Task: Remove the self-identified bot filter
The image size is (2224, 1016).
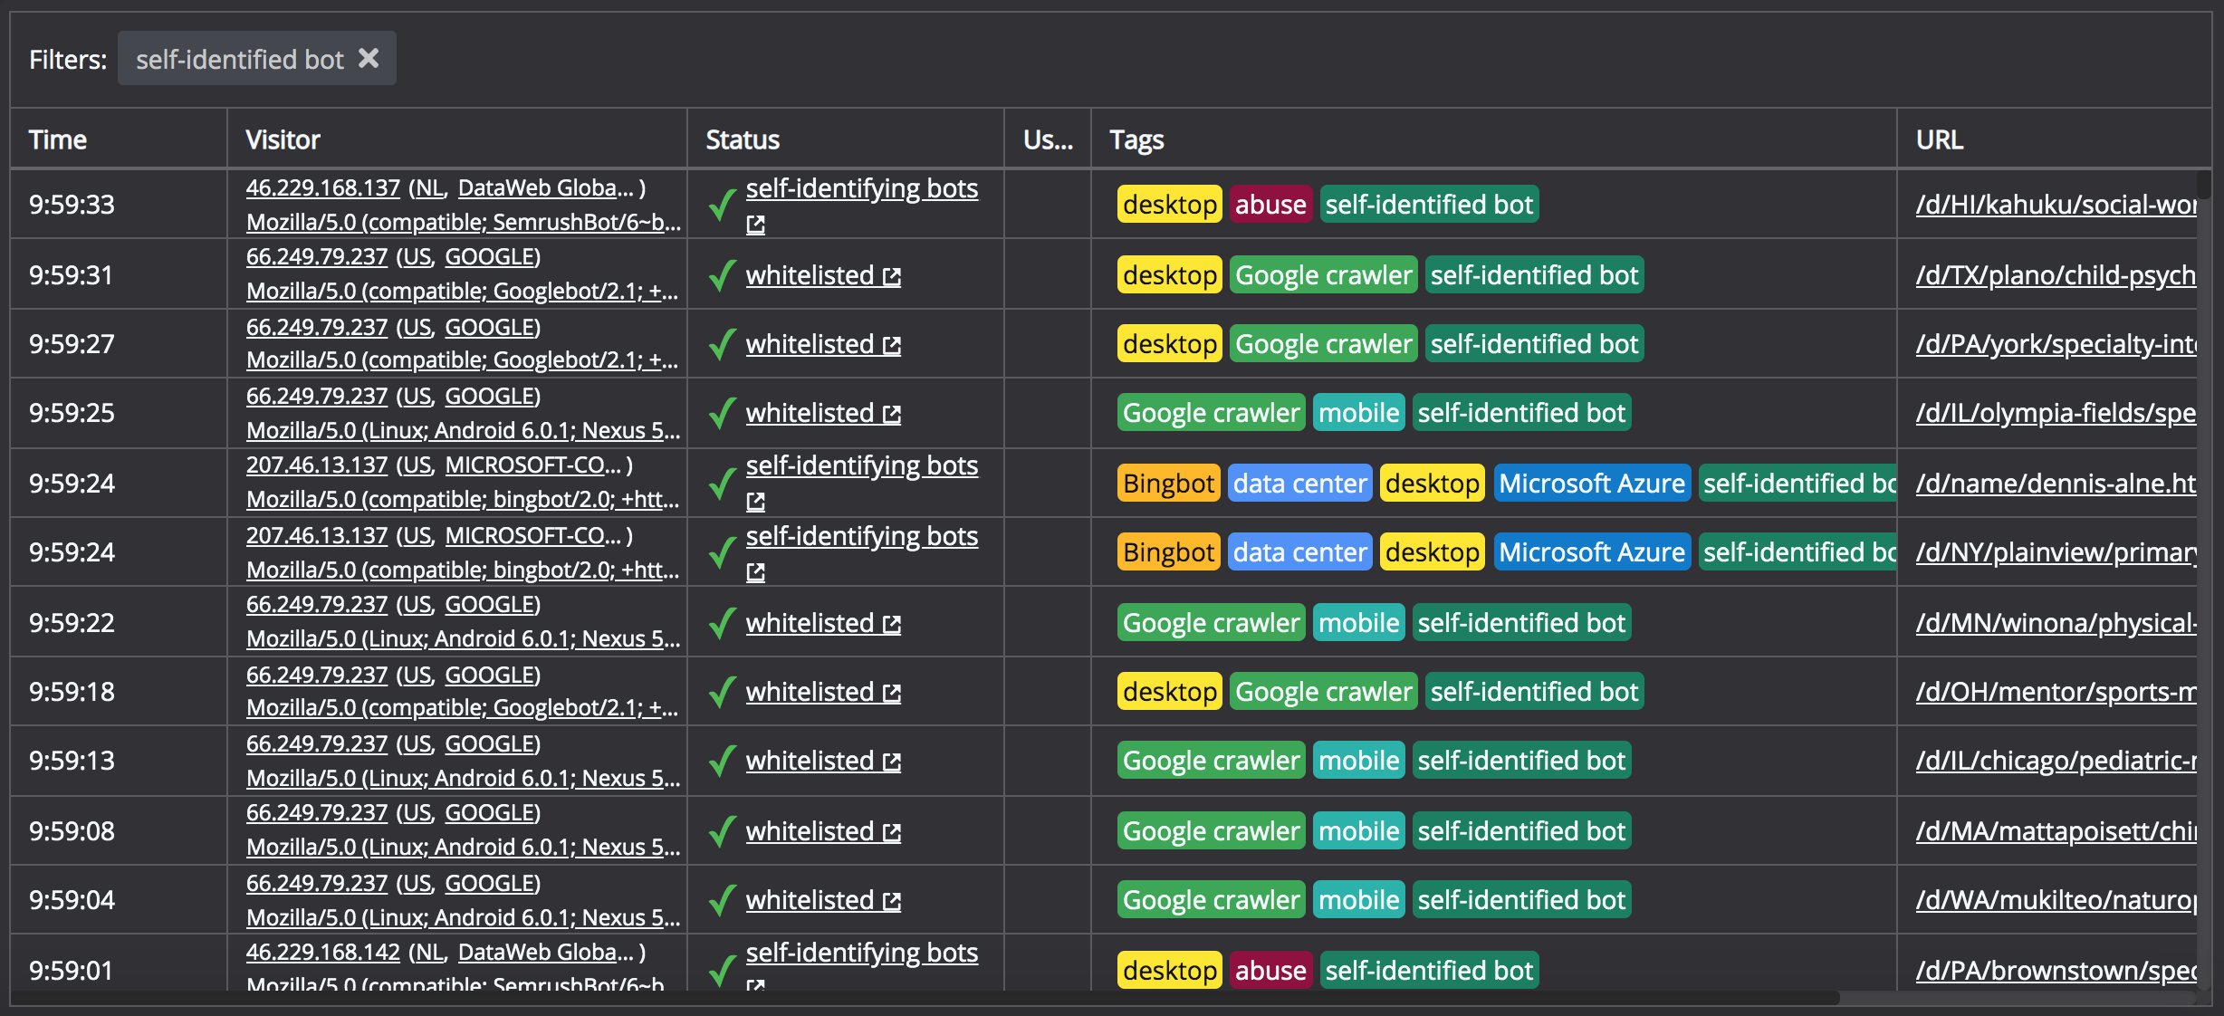Action: pos(369,59)
